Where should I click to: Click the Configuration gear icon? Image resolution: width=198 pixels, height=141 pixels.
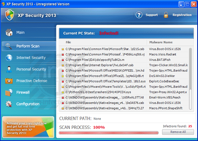[x=9, y=104]
